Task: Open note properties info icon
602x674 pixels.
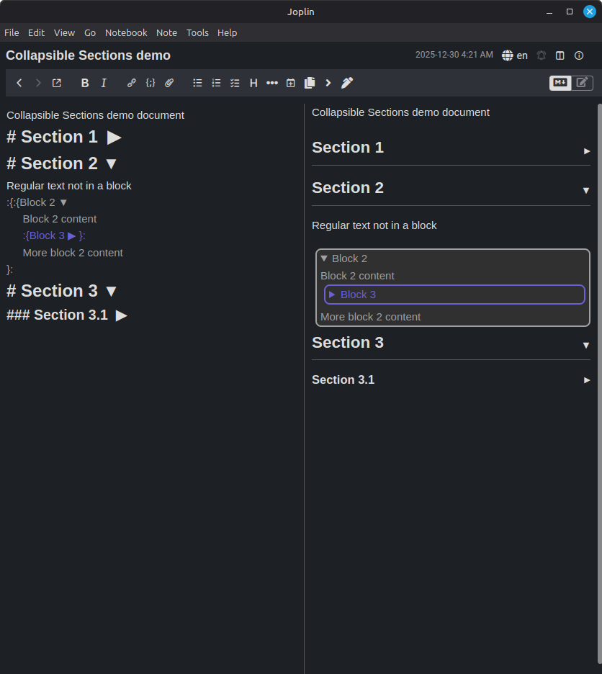Action: click(x=579, y=55)
